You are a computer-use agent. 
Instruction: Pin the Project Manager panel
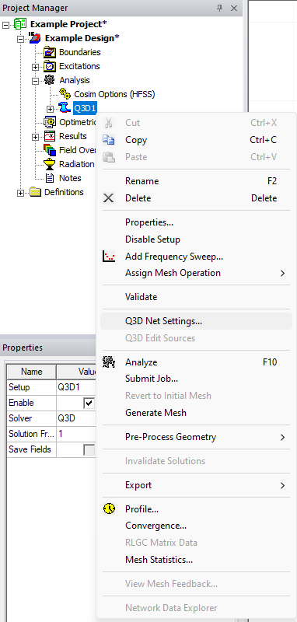coord(219,8)
